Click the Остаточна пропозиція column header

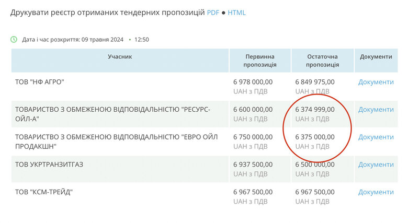click(x=322, y=61)
